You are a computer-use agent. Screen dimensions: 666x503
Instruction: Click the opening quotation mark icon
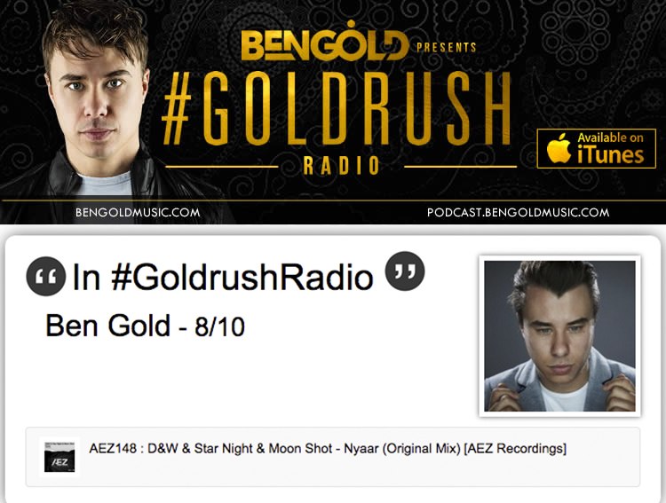pos(46,276)
